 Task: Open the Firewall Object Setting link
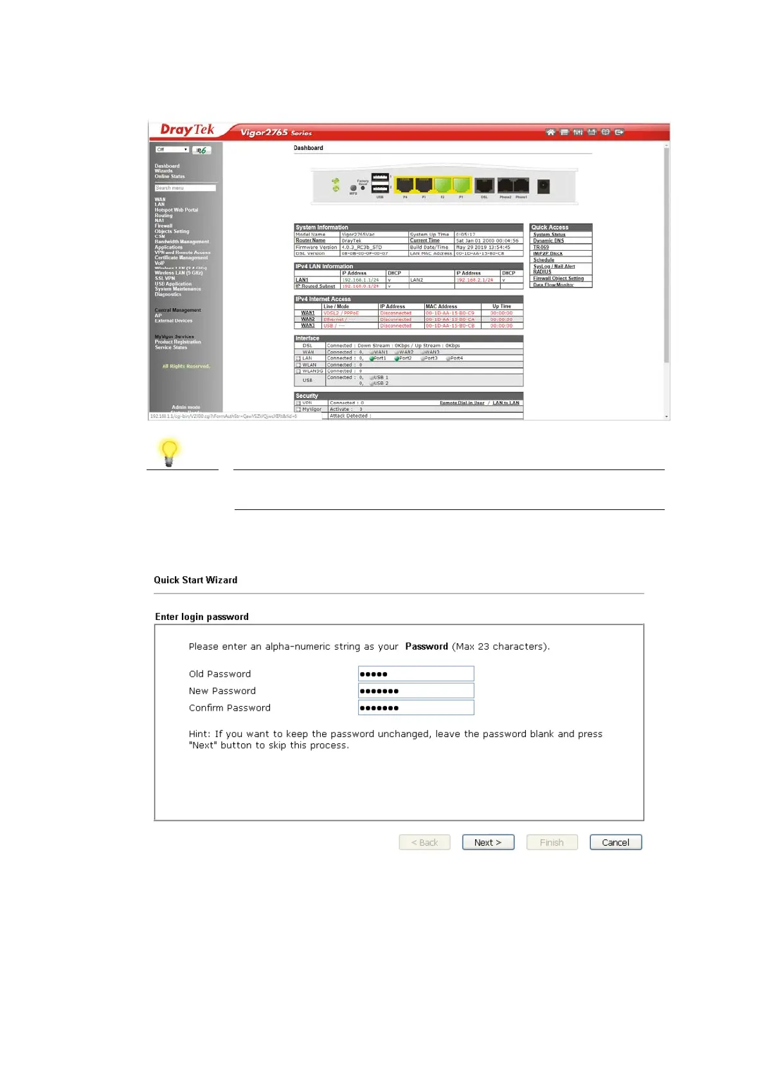point(559,278)
